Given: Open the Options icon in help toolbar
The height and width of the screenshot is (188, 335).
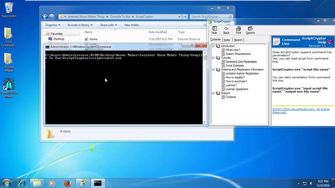Looking at the screenshot, I should pos(250,30).
